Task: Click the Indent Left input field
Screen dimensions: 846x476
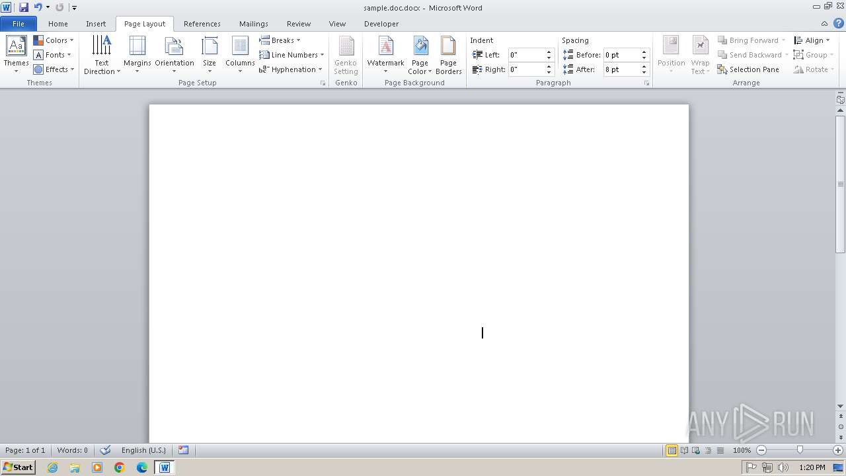Action: click(526, 55)
